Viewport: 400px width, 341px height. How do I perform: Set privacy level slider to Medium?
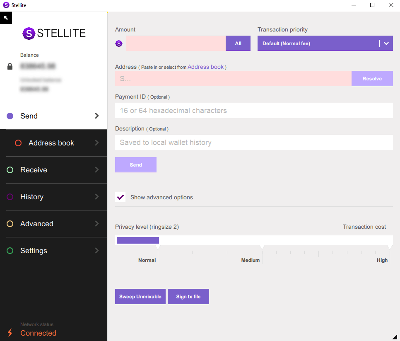[x=262, y=240]
